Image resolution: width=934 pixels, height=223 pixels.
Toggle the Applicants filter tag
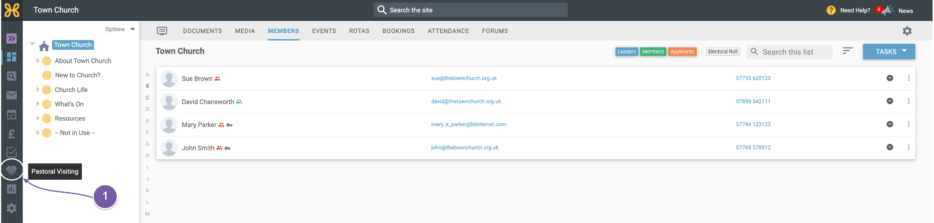tap(682, 52)
